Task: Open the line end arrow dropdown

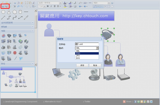Action: [x=85, y=6]
